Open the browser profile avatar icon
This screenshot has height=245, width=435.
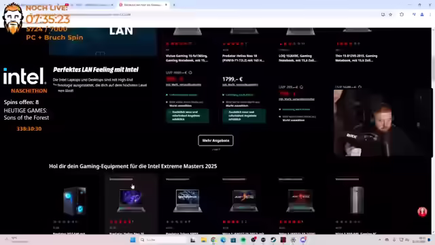pos(422,14)
